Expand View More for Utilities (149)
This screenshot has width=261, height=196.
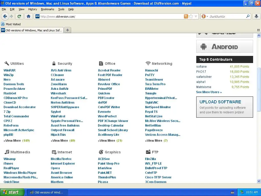17,141
